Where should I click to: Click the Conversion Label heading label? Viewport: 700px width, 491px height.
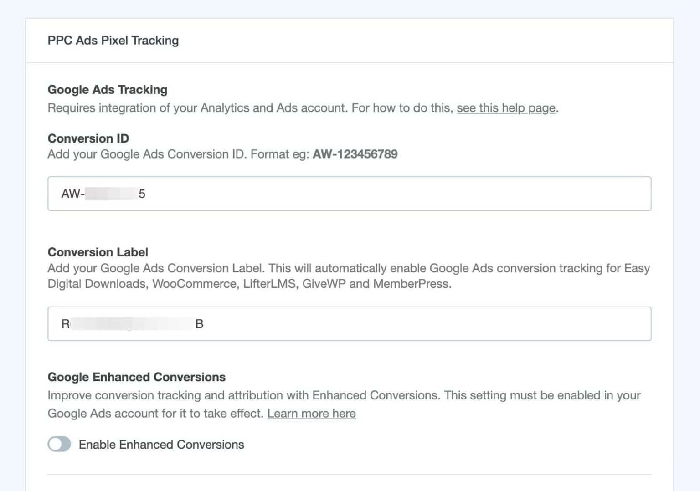point(98,252)
